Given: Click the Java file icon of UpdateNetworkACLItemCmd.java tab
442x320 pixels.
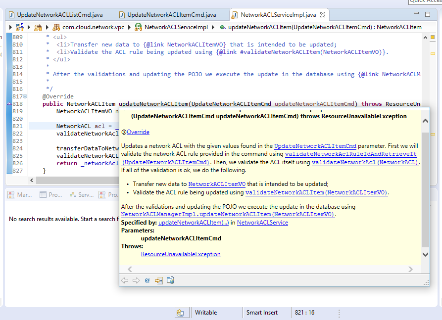Looking at the screenshot, I should click(122, 15).
